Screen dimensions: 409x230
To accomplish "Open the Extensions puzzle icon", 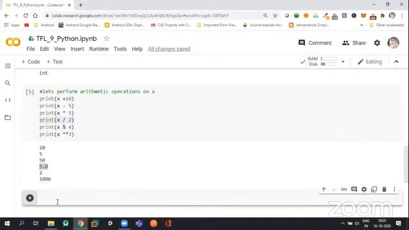I will pos(382,15).
